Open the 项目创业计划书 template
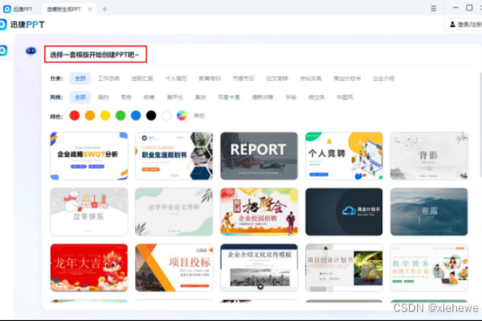The width and height of the screenshot is (482, 321). (344, 268)
